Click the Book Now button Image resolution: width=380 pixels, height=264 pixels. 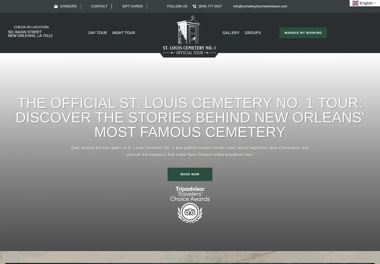click(190, 174)
